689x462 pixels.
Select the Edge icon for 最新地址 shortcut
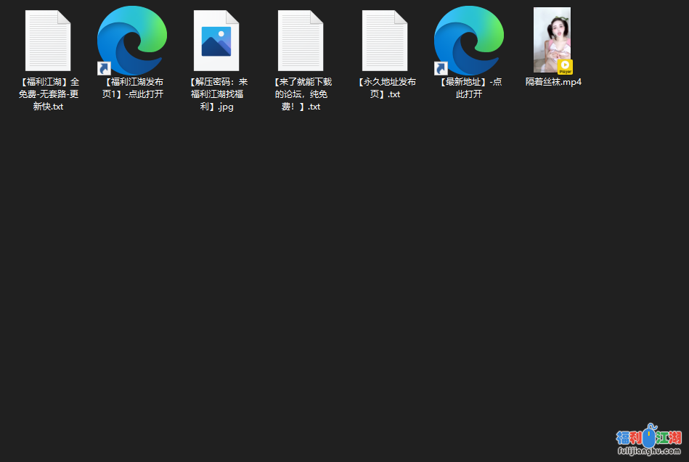pos(469,39)
